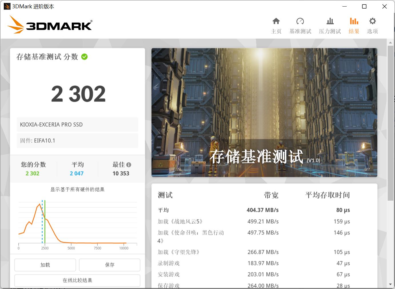The image size is (395, 289).
Task: Open the 基准测试 benchmark section
Action: coord(300,25)
